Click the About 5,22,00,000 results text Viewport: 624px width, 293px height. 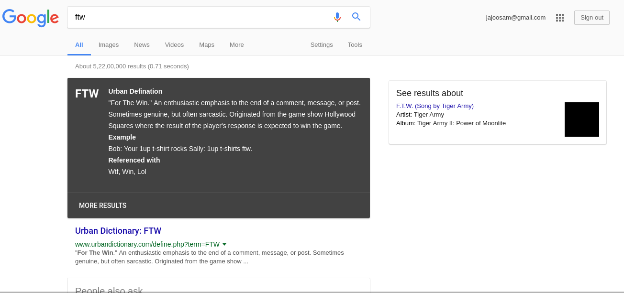point(132,66)
